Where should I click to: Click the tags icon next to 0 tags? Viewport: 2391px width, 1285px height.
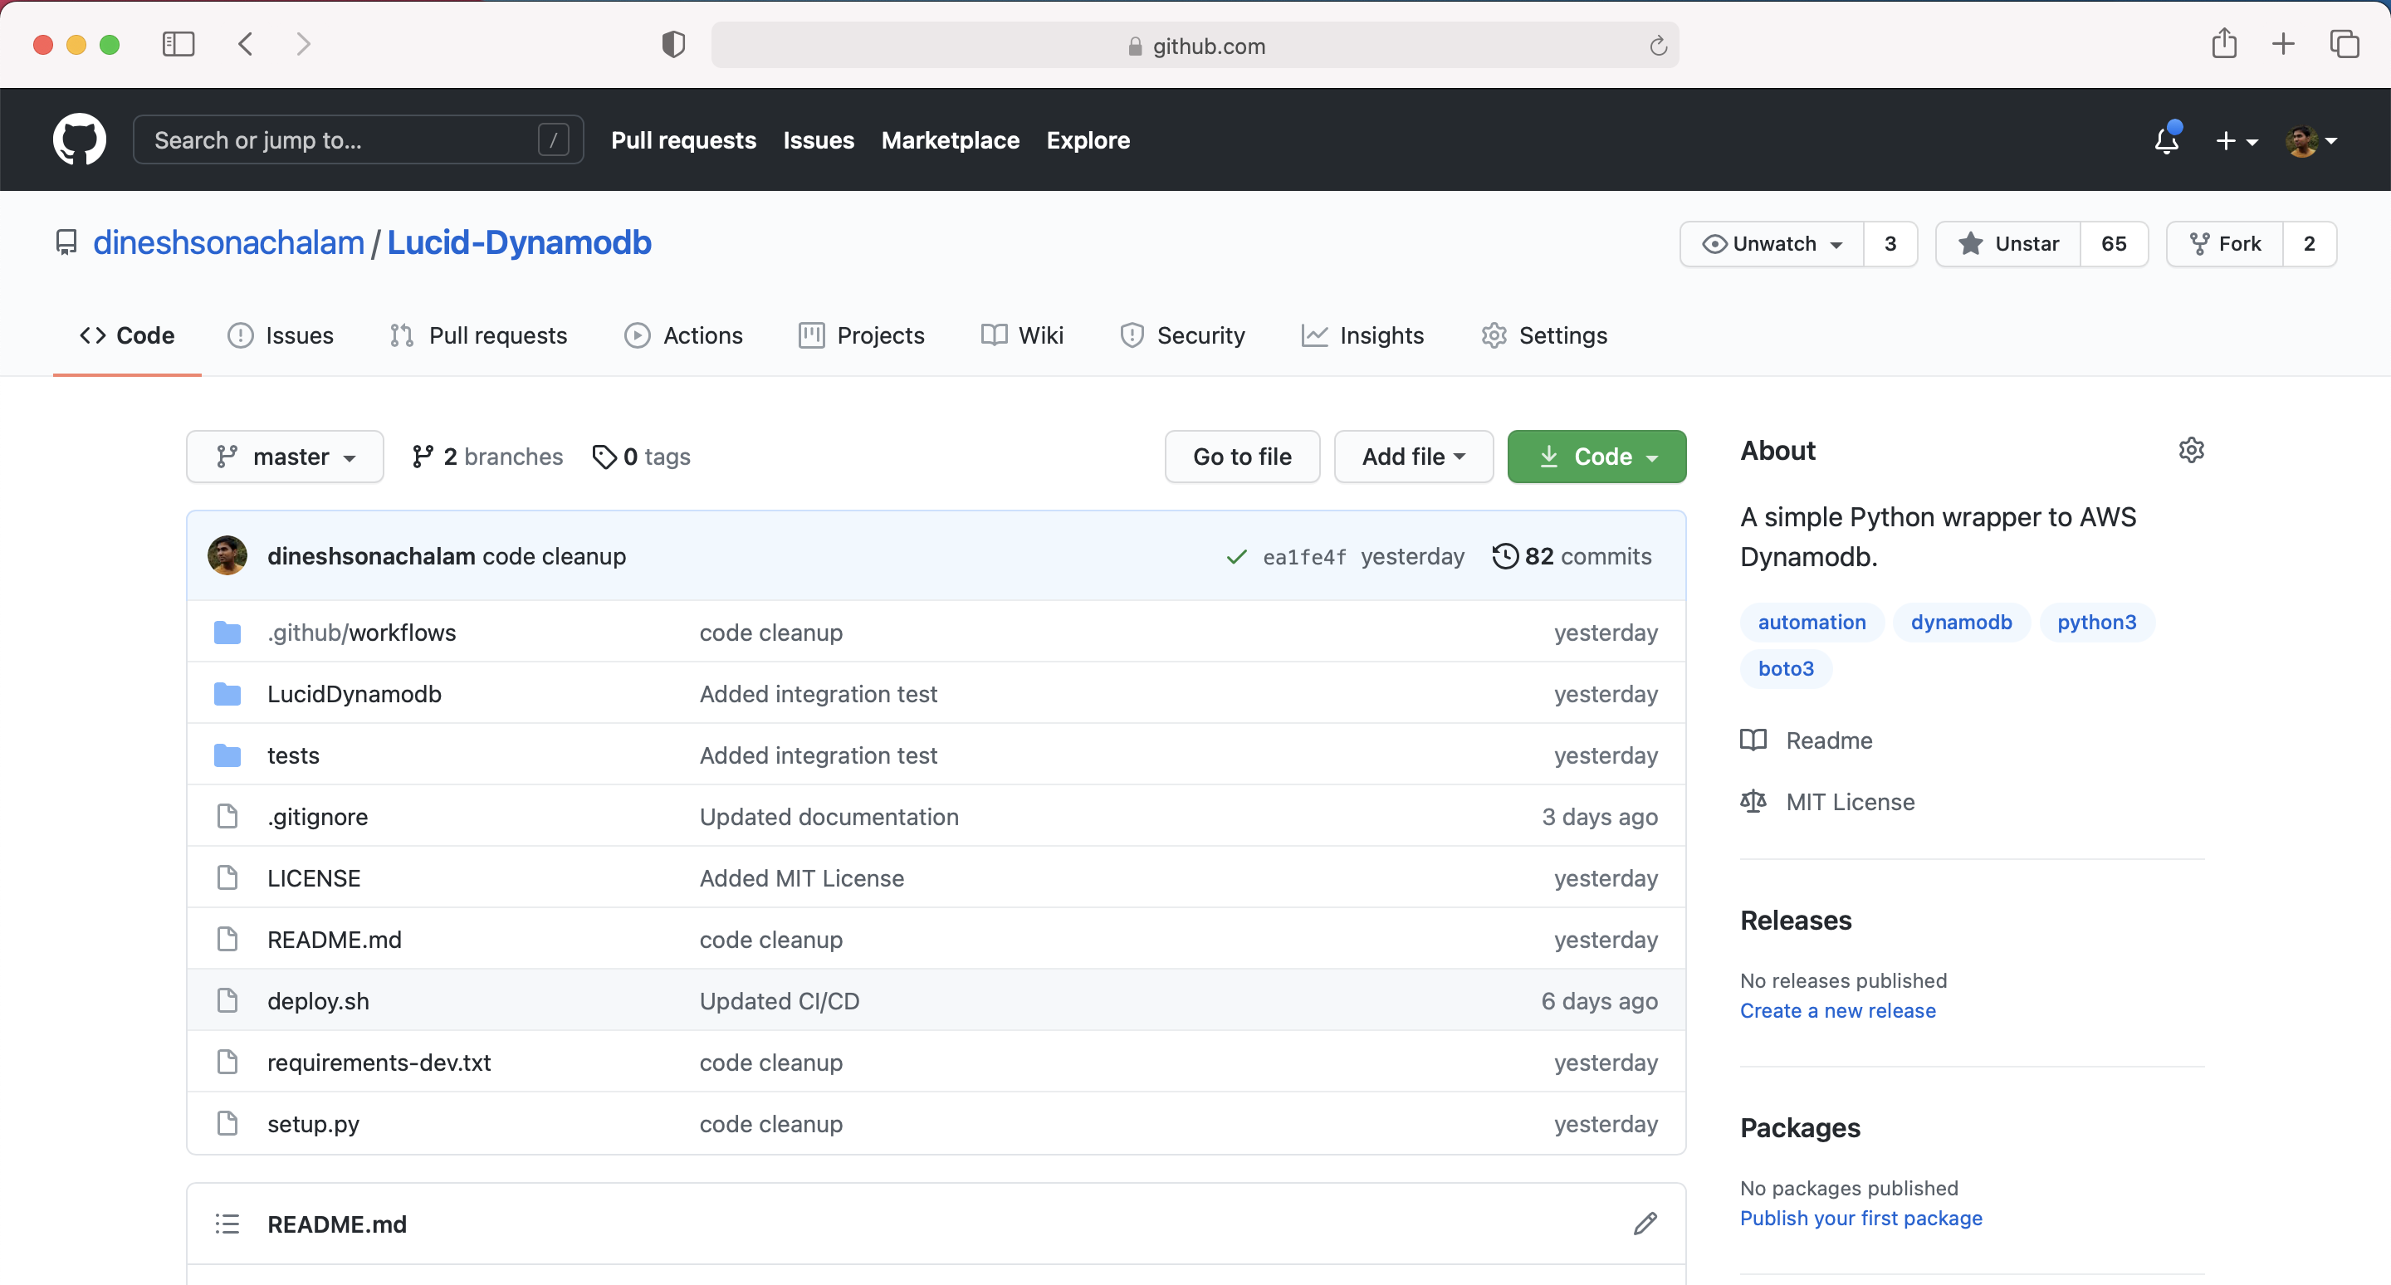(x=606, y=457)
